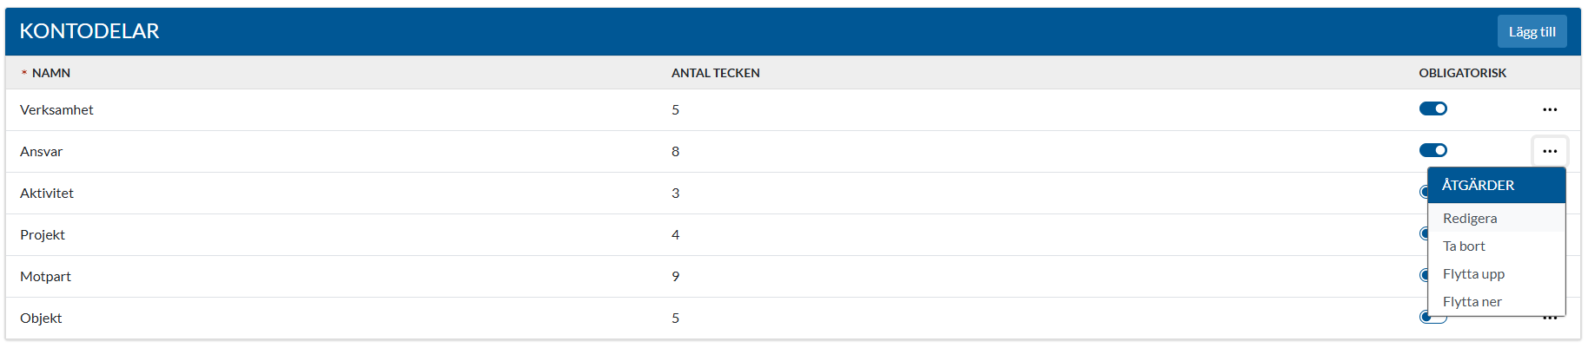
Task: Sort by the Namn column header
Action: 51,73
